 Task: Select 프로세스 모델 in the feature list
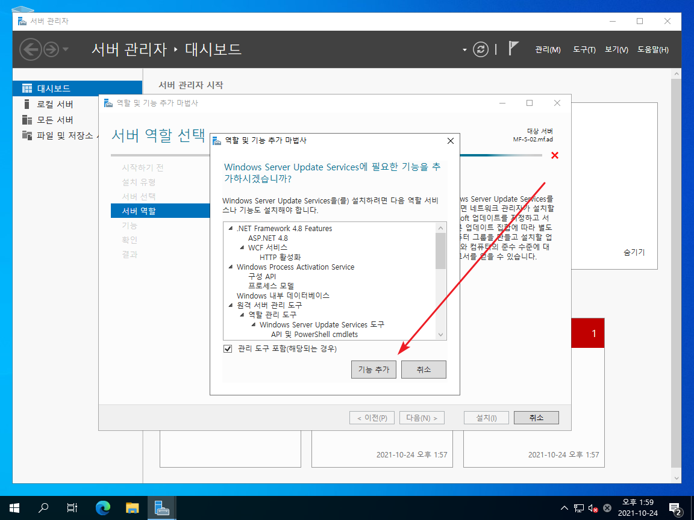[271, 286]
